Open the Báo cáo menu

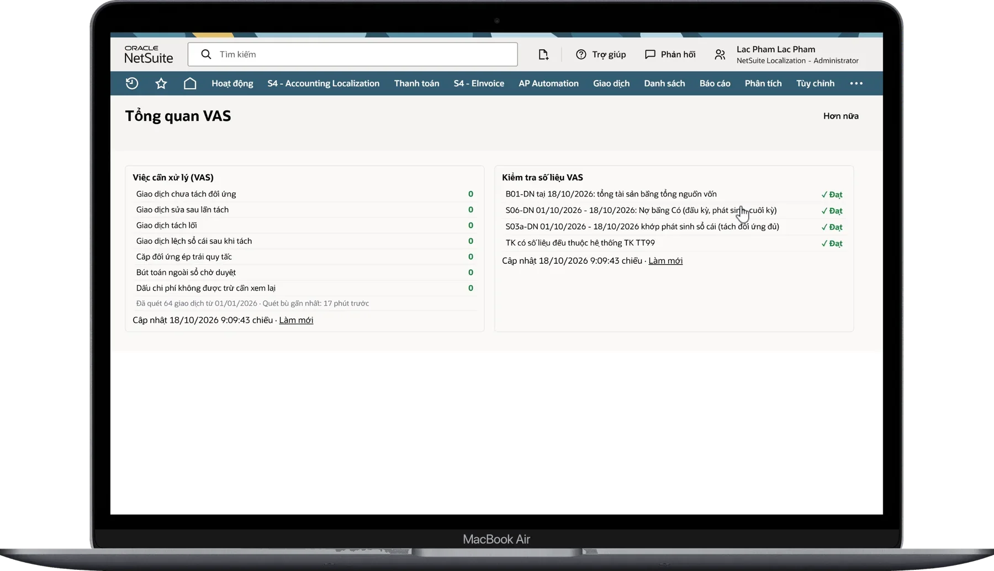click(x=715, y=83)
